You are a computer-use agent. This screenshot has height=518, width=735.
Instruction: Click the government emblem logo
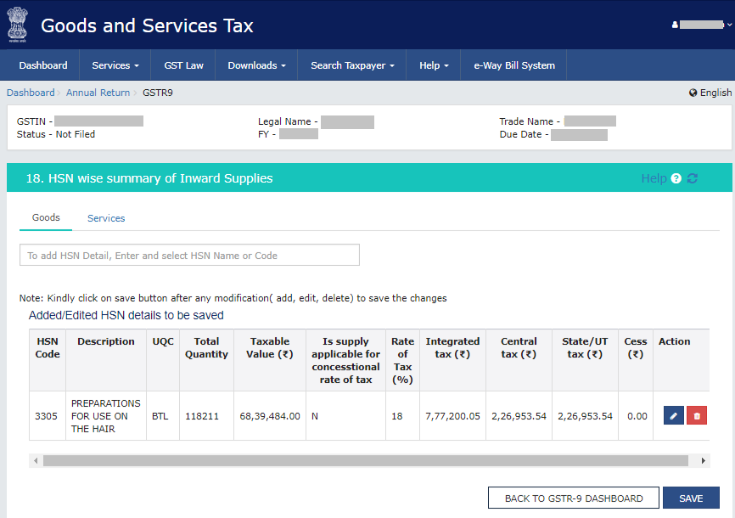click(x=17, y=25)
